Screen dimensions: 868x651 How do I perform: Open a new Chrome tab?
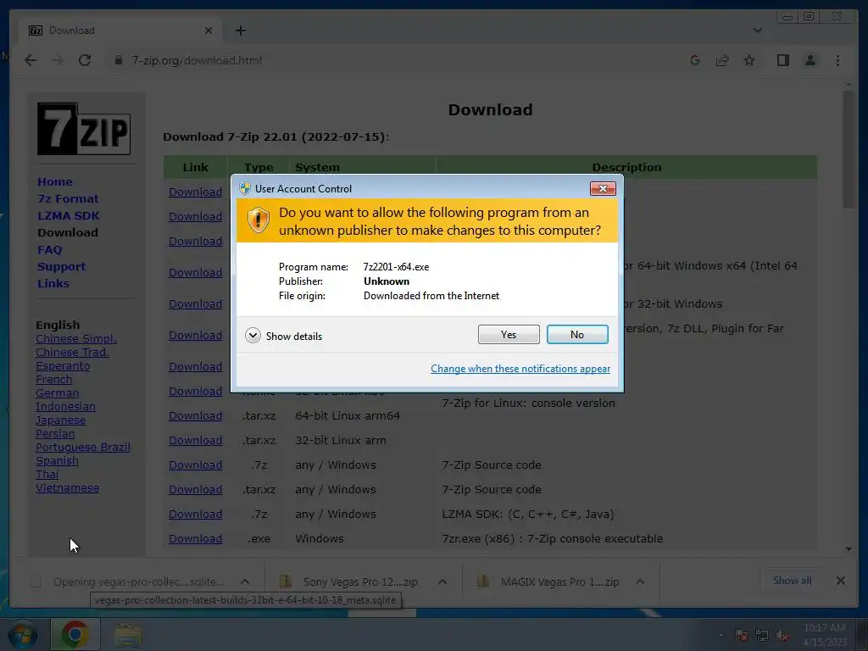[x=240, y=31]
